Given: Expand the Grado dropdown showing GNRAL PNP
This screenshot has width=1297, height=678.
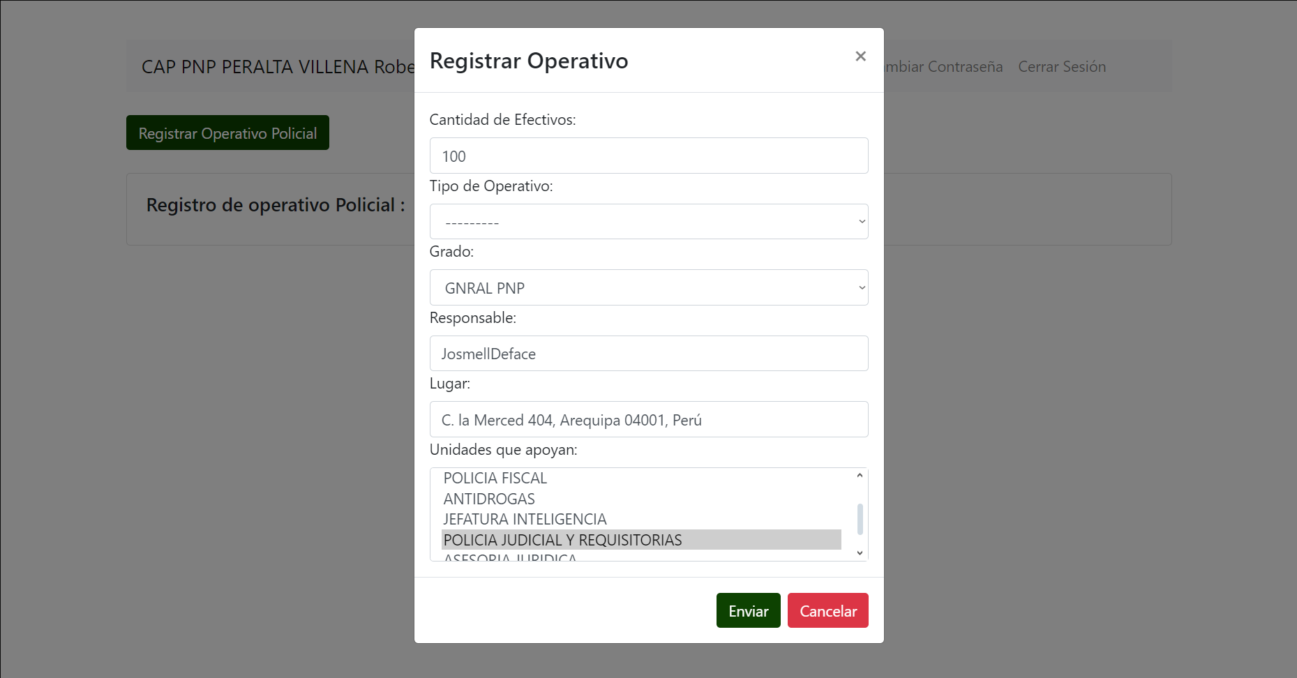Looking at the screenshot, I should pyautogui.click(x=648, y=287).
